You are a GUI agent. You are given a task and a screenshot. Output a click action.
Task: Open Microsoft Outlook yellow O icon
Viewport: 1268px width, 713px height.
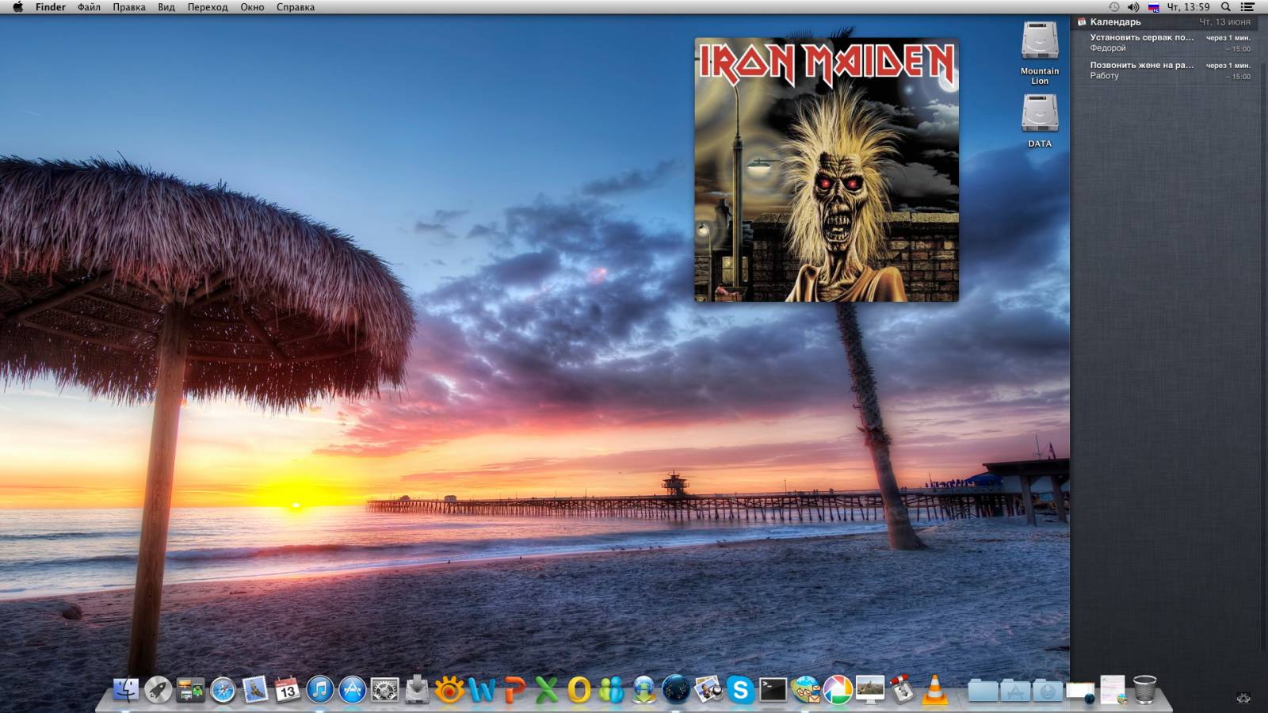point(579,690)
